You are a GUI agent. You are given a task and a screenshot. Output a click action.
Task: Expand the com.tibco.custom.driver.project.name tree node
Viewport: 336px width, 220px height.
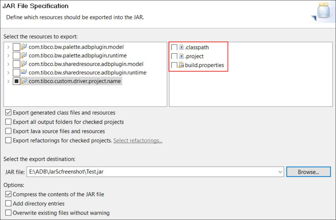tap(8, 81)
